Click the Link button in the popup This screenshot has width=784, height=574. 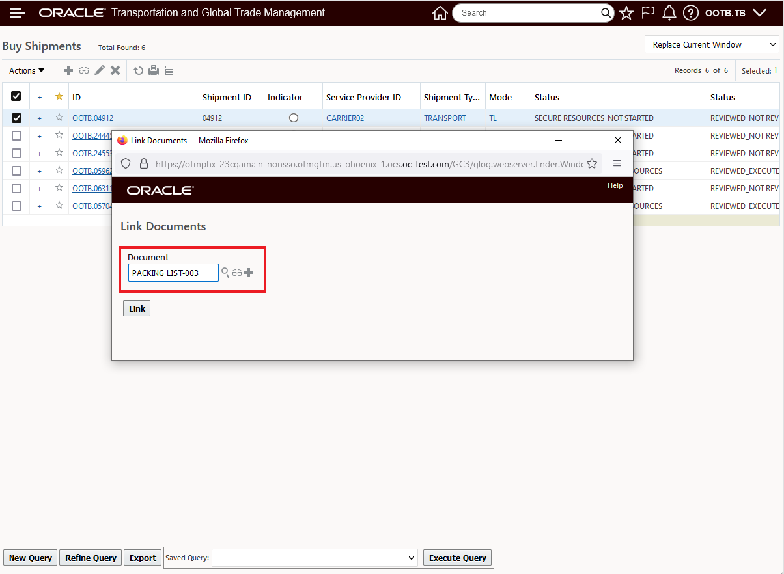(x=137, y=308)
